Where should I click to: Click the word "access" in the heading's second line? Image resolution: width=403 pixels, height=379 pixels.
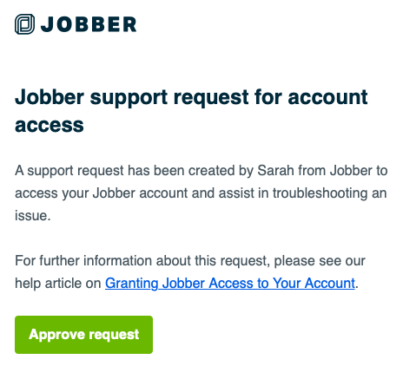click(50, 125)
